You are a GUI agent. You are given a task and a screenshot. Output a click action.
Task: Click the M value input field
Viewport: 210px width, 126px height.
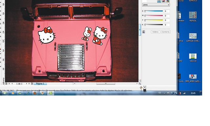pos(167,16)
